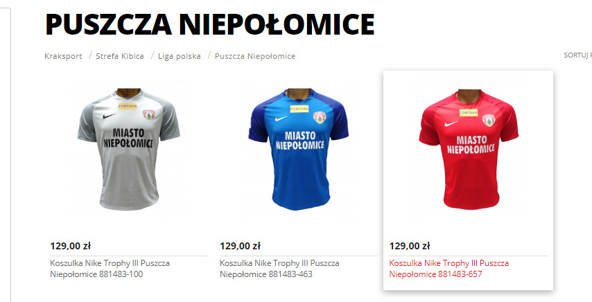Open the Kraksport breadcrumb link

pyautogui.click(x=63, y=56)
